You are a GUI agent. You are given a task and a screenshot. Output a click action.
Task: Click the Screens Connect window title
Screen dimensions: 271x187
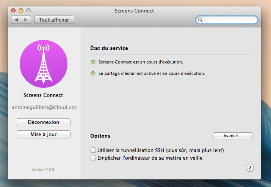pyautogui.click(x=134, y=11)
